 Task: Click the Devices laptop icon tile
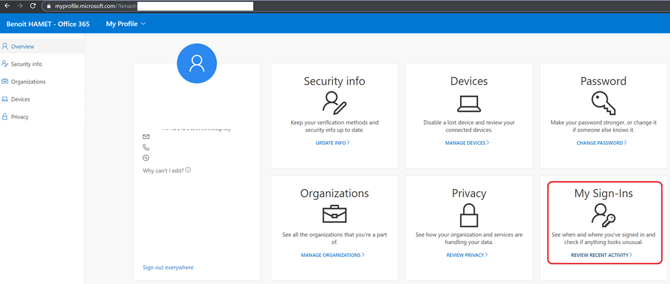(x=468, y=103)
